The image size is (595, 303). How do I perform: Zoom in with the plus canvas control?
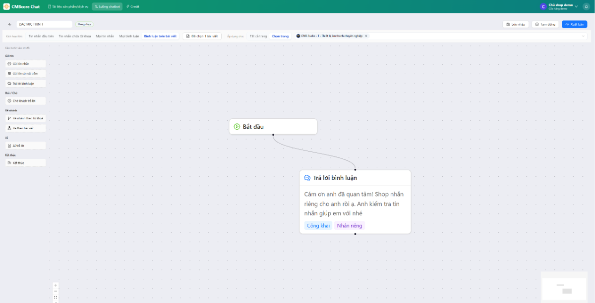click(56, 285)
